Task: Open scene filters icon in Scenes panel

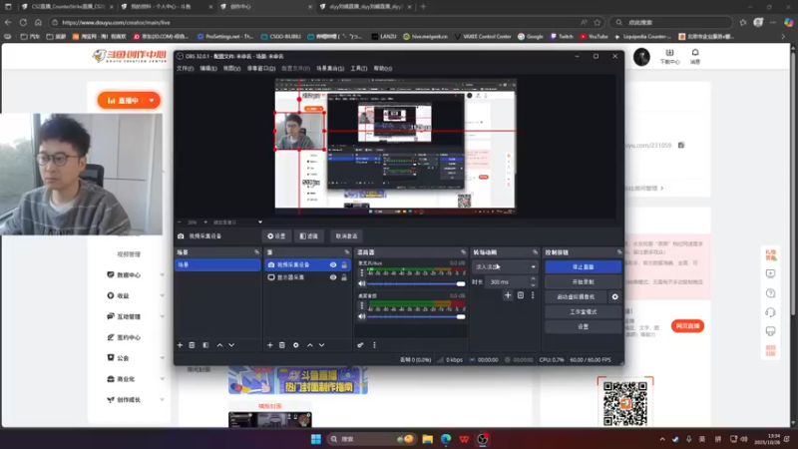Action: (x=205, y=345)
